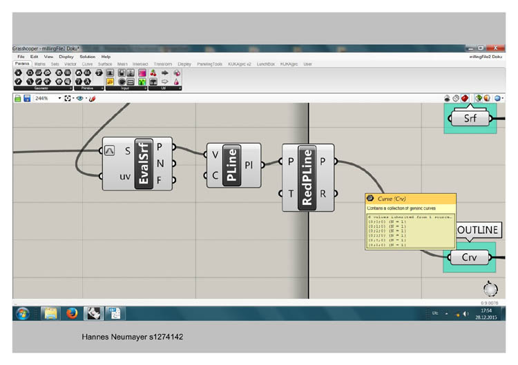Click the pink spheres icon in Util group

point(177,72)
